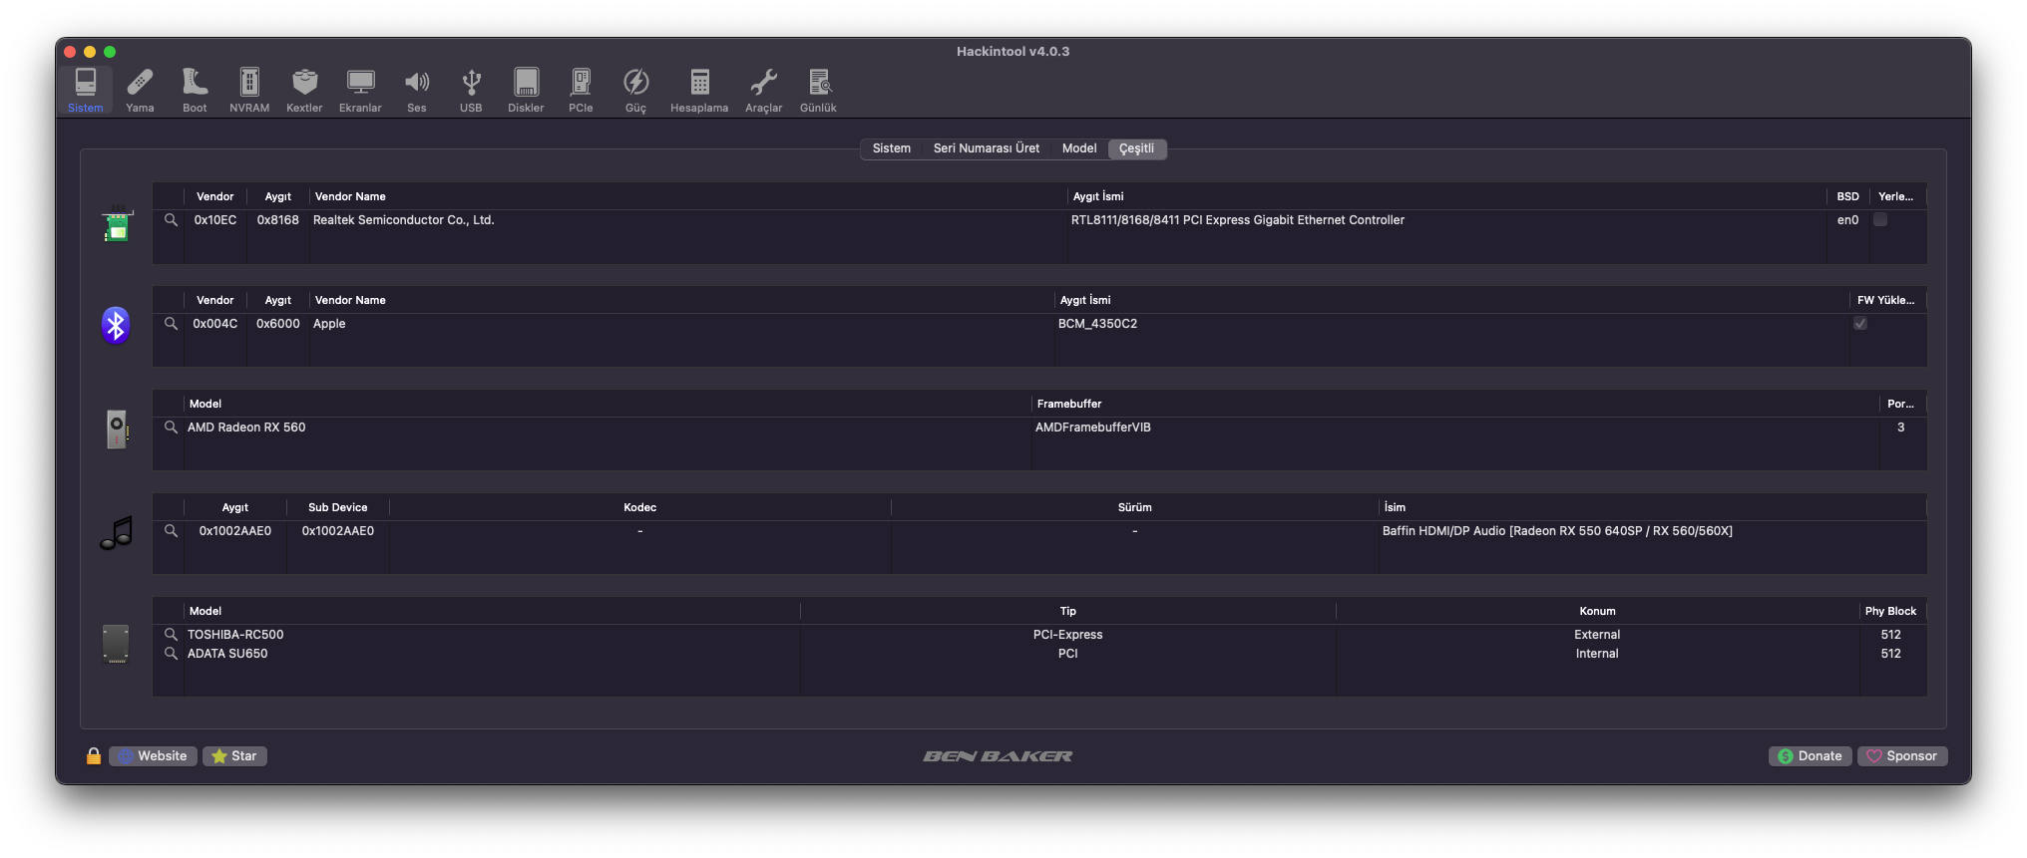
Task: Select the ADATA SU650 disk row
Action: point(227,654)
